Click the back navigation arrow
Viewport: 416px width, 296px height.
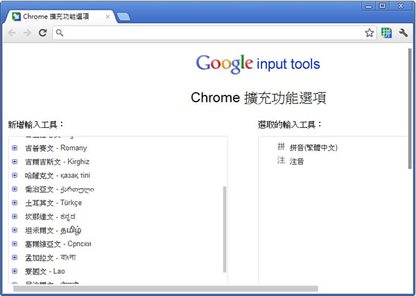tap(12, 33)
